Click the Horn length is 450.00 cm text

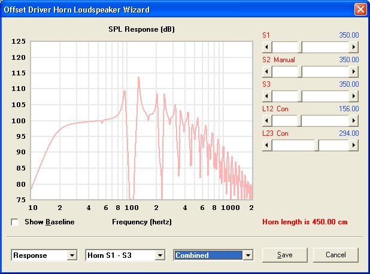305,222
